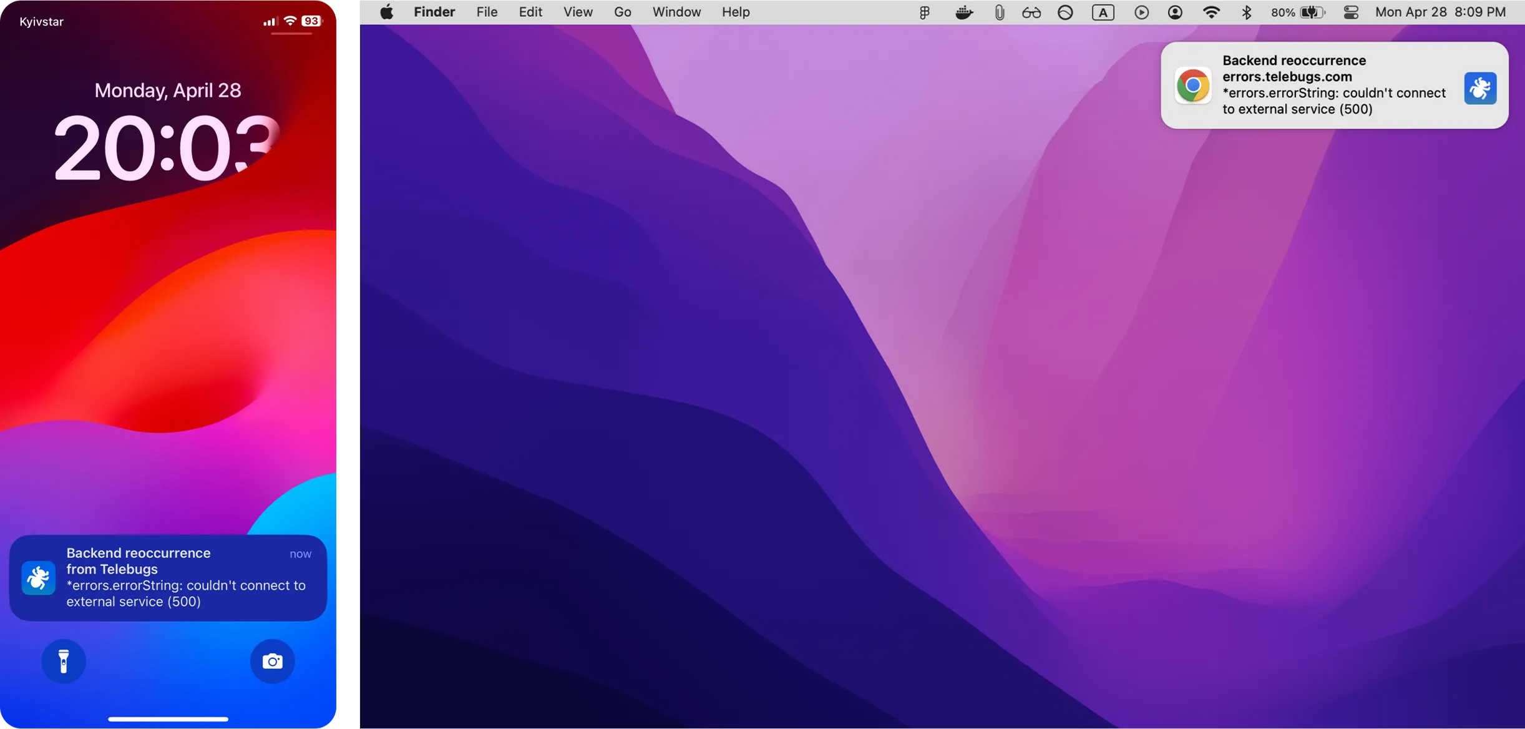Click the date and time in menu bar
The image size is (1525, 729).
(x=1440, y=12)
